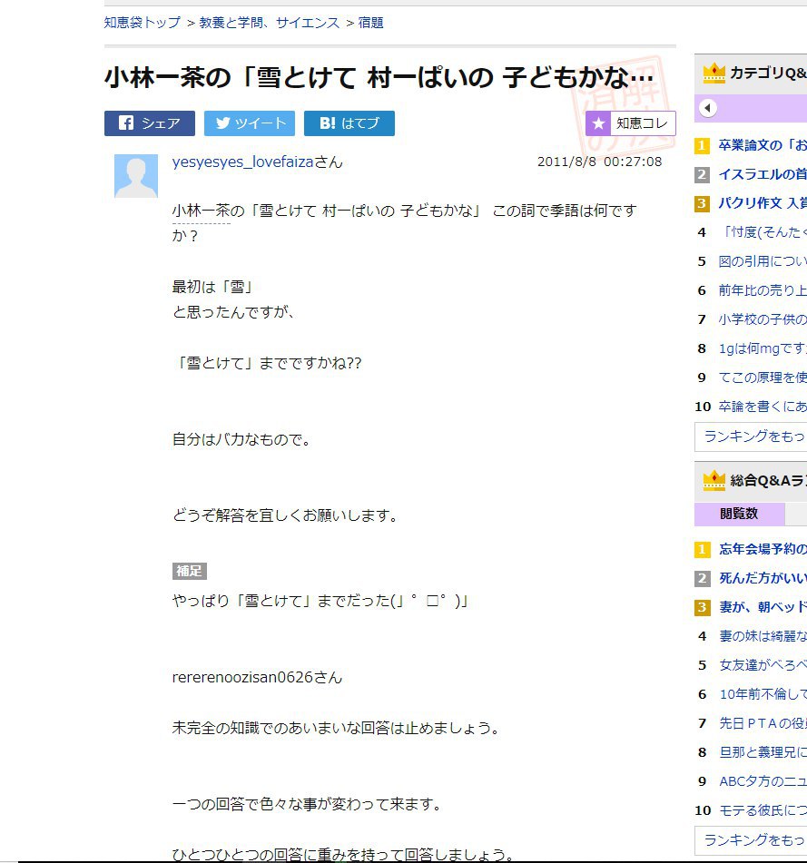Screen dimensions: 807x863
Task: Click the rank 3 badge in overall ranking
Action: (702, 608)
